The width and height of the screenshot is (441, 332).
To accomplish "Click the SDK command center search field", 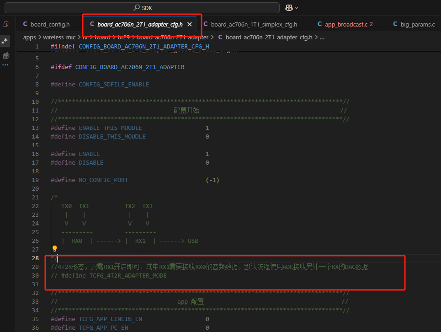I will 142,8.
